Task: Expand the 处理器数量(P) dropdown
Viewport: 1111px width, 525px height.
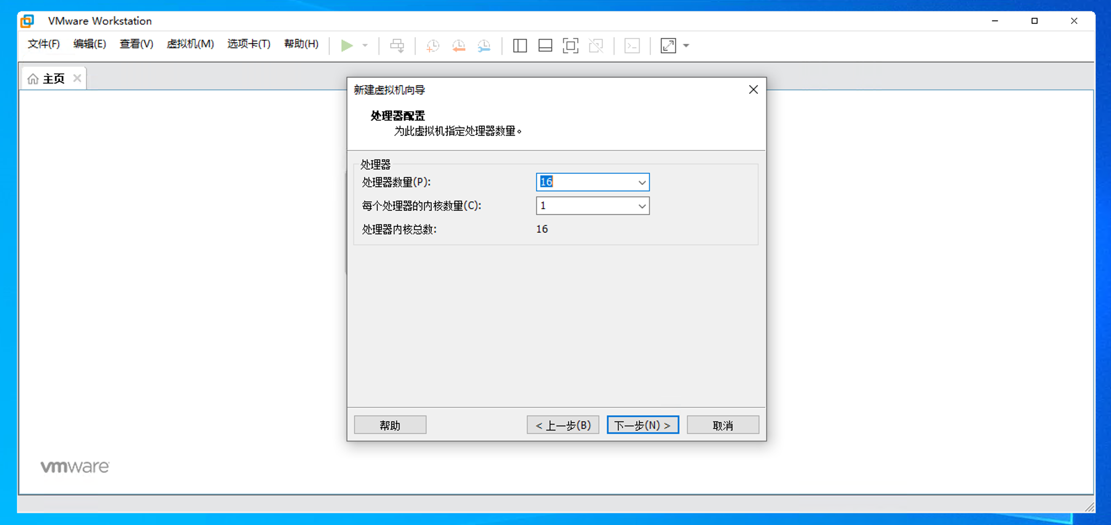Action: pos(642,182)
